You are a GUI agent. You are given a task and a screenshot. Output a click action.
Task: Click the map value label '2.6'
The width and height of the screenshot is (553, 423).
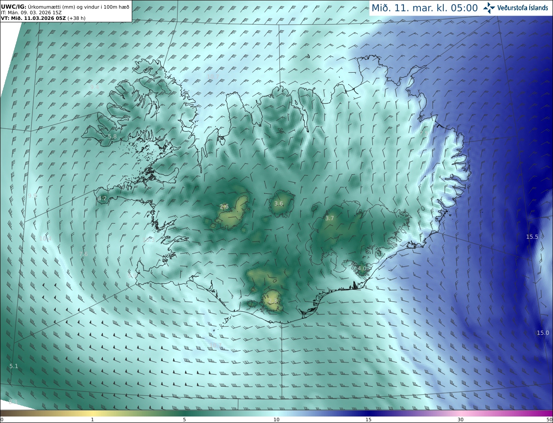pyautogui.click(x=224, y=206)
